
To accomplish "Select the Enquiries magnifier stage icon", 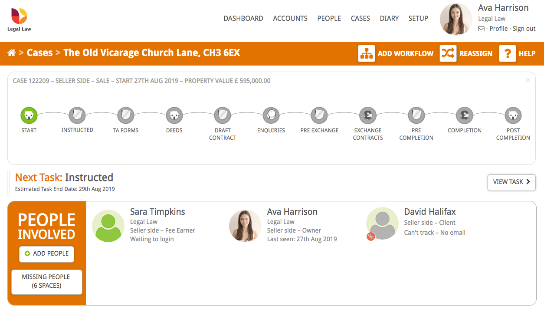I will click(x=271, y=115).
